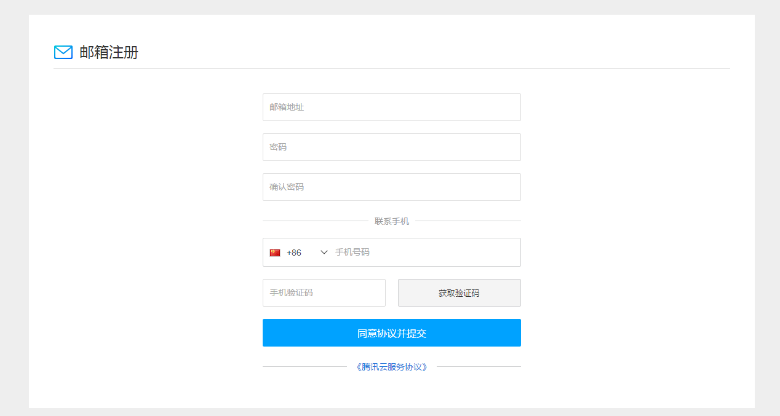Image resolution: width=780 pixels, height=416 pixels.
Task: Click the line left of 腾讯云服务协议 link
Action: [x=304, y=366]
